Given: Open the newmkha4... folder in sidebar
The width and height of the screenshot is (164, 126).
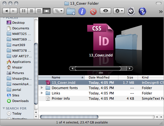Looking at the screenshot, I should [19, 84].
